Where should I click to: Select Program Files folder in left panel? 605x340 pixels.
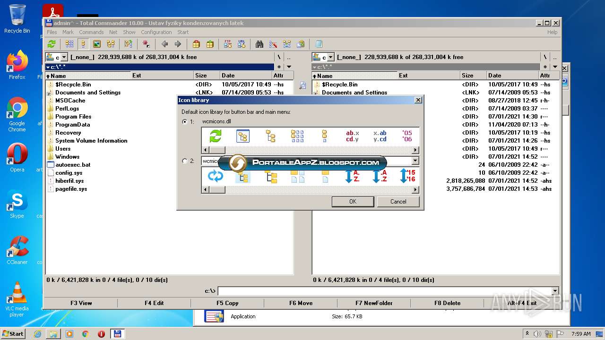click(x=73, y=117)
